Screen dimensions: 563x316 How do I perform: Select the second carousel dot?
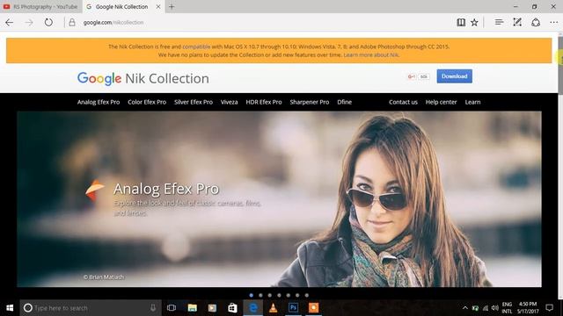[x=260, y=295]
